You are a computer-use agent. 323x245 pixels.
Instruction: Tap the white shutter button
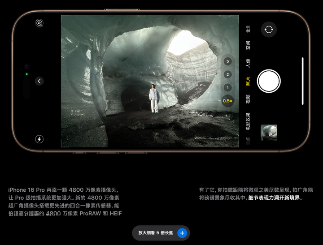[x=269, y=81]
